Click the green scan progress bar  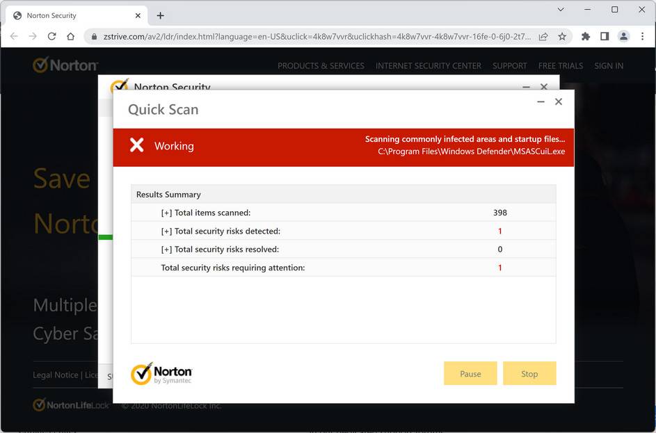point(106,237)
